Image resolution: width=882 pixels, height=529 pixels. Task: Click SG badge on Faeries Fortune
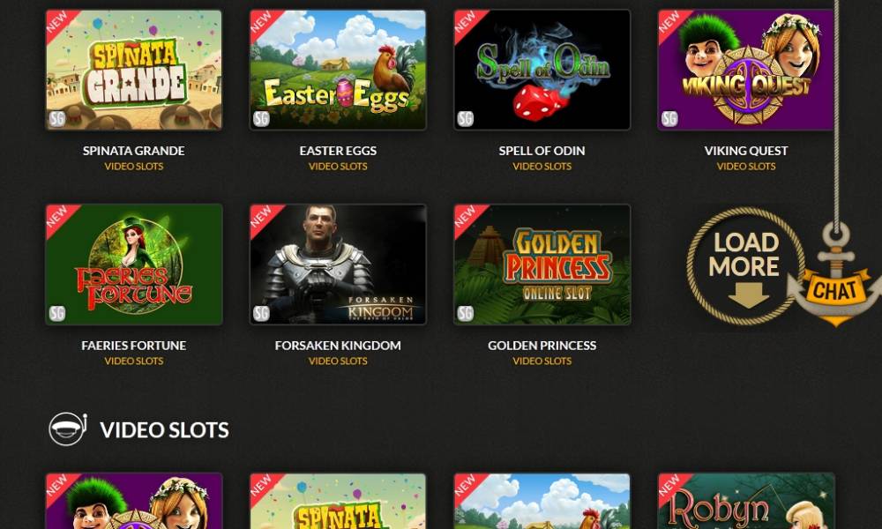(56, 313)
